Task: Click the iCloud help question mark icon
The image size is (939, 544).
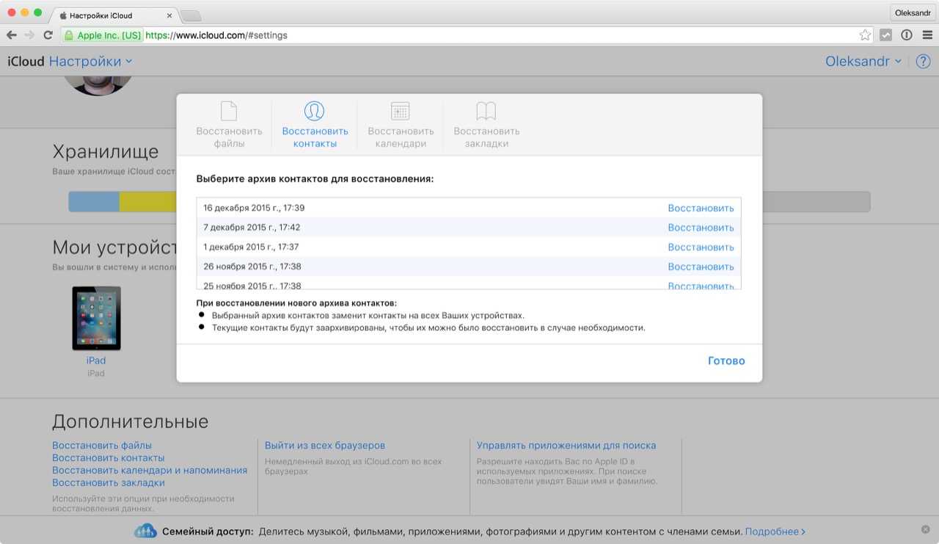Action: 922,62
